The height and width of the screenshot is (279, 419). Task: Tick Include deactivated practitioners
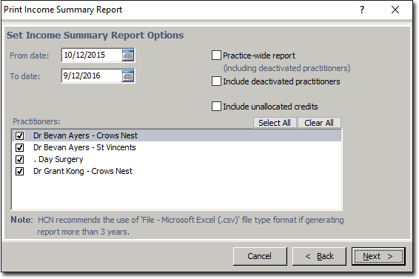(x=216, y=81)
